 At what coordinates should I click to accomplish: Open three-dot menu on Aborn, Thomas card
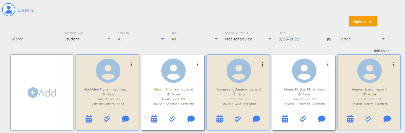coord(197,64)
